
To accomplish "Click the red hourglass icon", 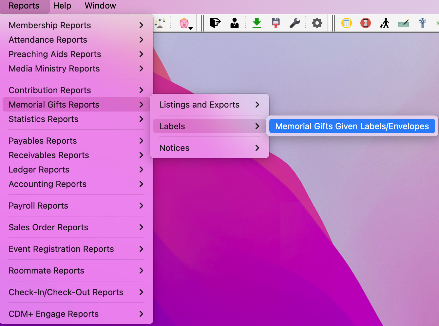I will tap(365, 23).
